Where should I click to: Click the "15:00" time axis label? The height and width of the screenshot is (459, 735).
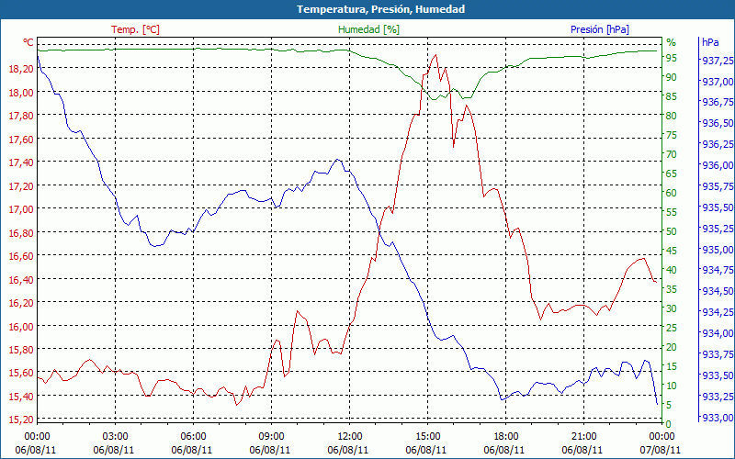[x=427, y=437]
